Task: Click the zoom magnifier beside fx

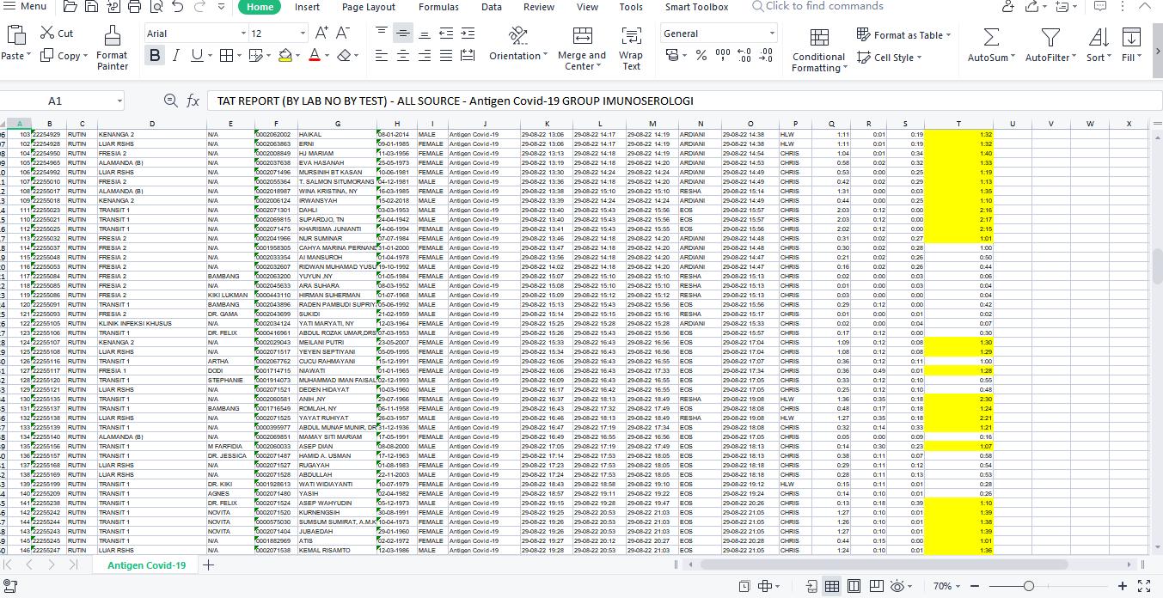Action: 170,101
